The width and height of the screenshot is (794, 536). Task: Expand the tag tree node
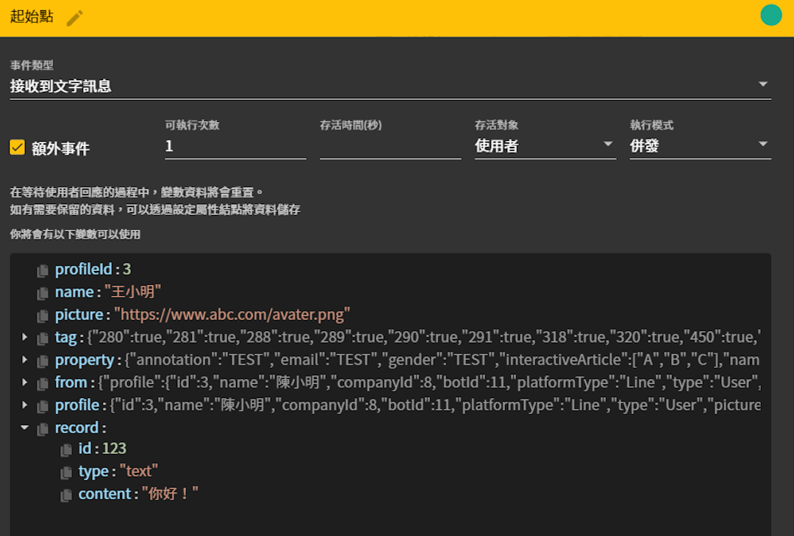(x=24, y=337)
